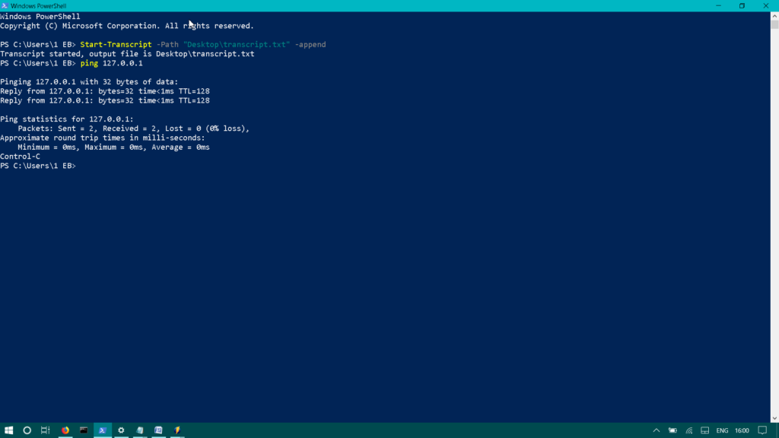
Task: Open the lightning bolt app on taskbar
Action: (x=176, y=430)
